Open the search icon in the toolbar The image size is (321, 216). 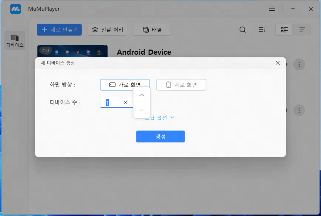(243, 30)
